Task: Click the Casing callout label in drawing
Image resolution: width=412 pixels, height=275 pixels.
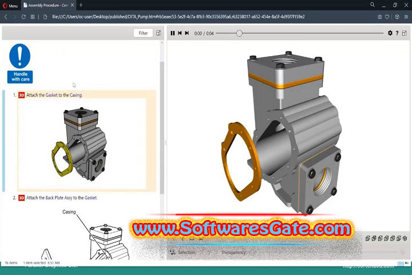Action: [x=69, y=212]
